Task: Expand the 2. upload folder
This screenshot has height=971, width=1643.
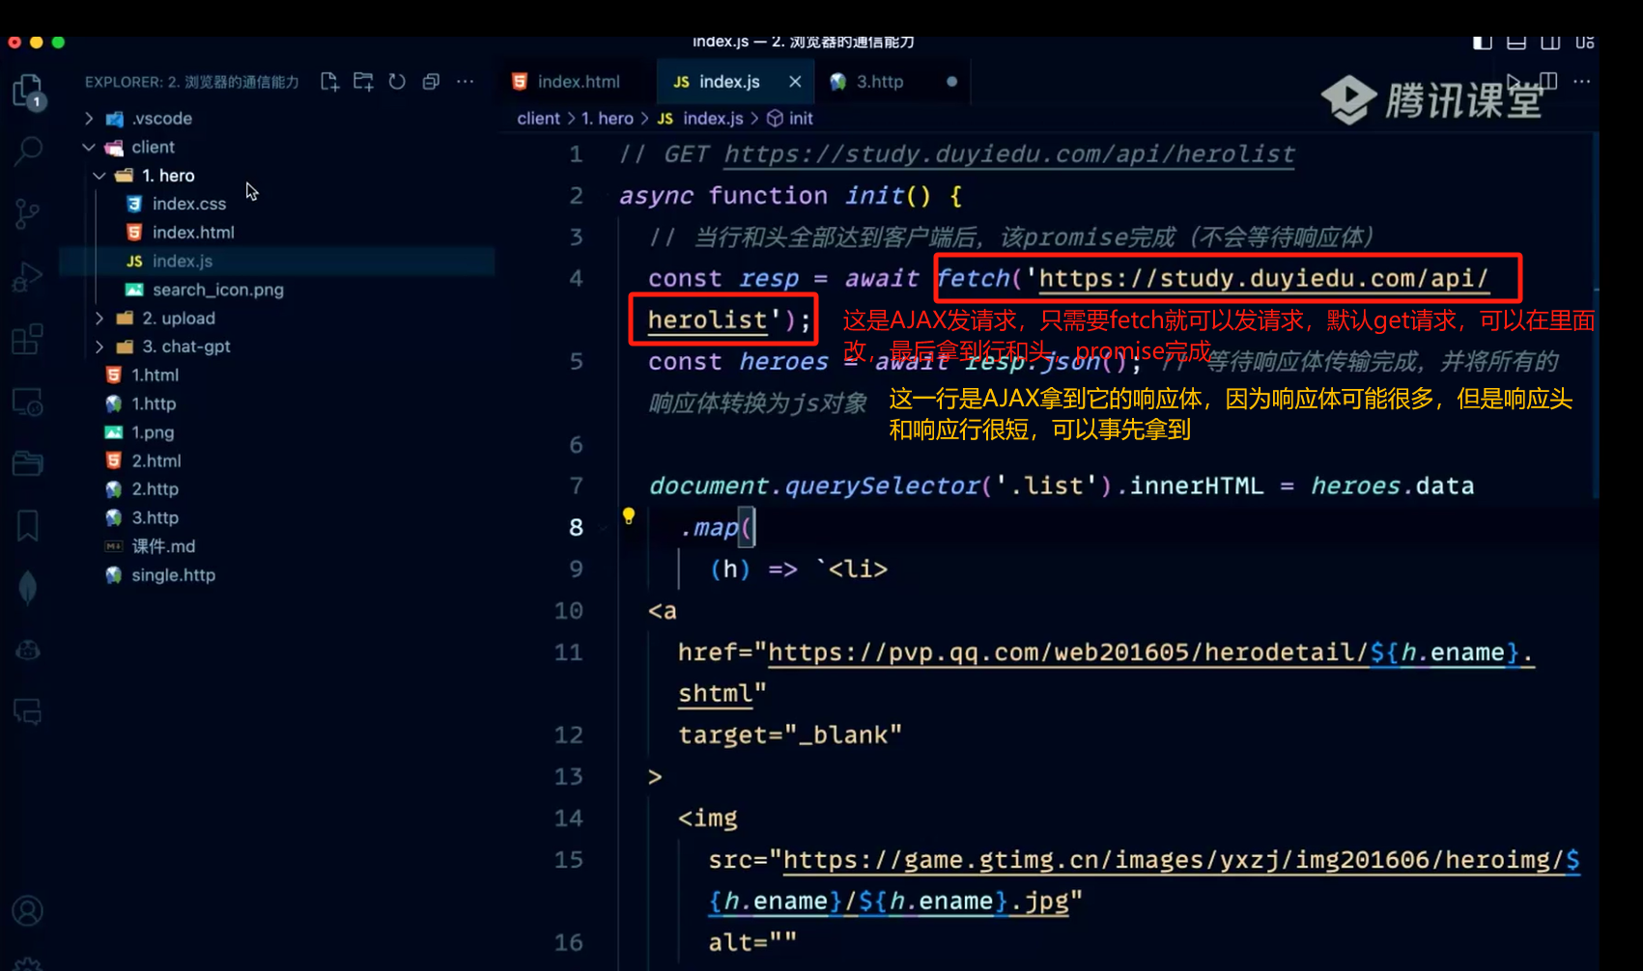Action: [178, 319]
